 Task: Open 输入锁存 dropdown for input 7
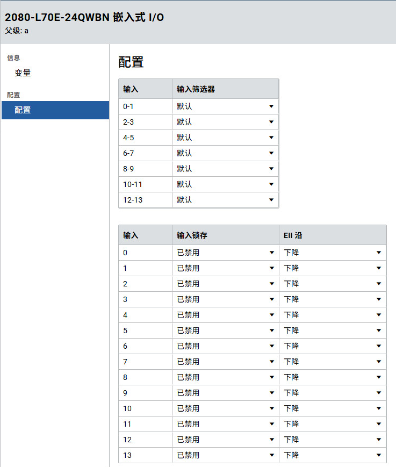click(226, 362)
